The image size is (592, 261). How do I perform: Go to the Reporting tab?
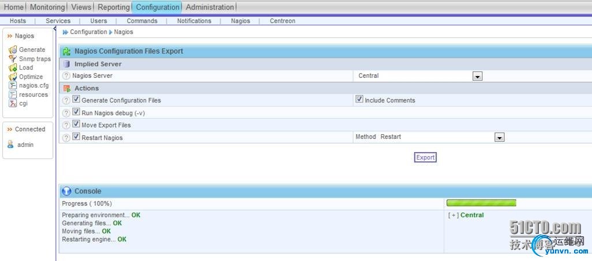click(x=114, y=7)
